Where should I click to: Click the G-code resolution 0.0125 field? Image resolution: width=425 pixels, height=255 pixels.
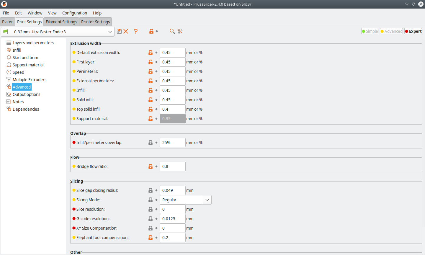point(173,219)
